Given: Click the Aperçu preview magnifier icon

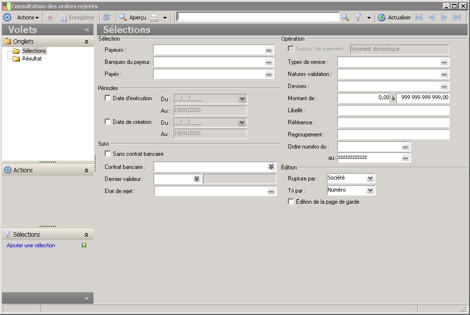Looking at the screenshot, I should [x=123, y=17].
